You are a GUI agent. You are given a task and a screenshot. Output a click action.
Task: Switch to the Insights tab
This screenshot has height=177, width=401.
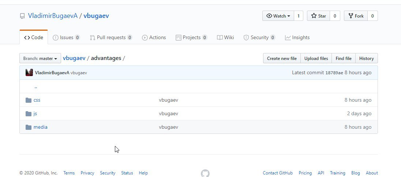(297, 37)
